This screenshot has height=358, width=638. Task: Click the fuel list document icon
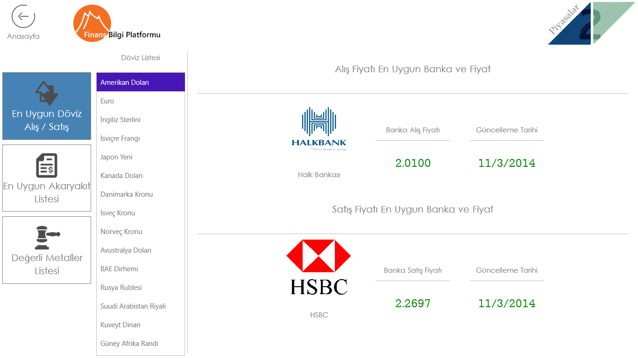(x=47, y=165)
